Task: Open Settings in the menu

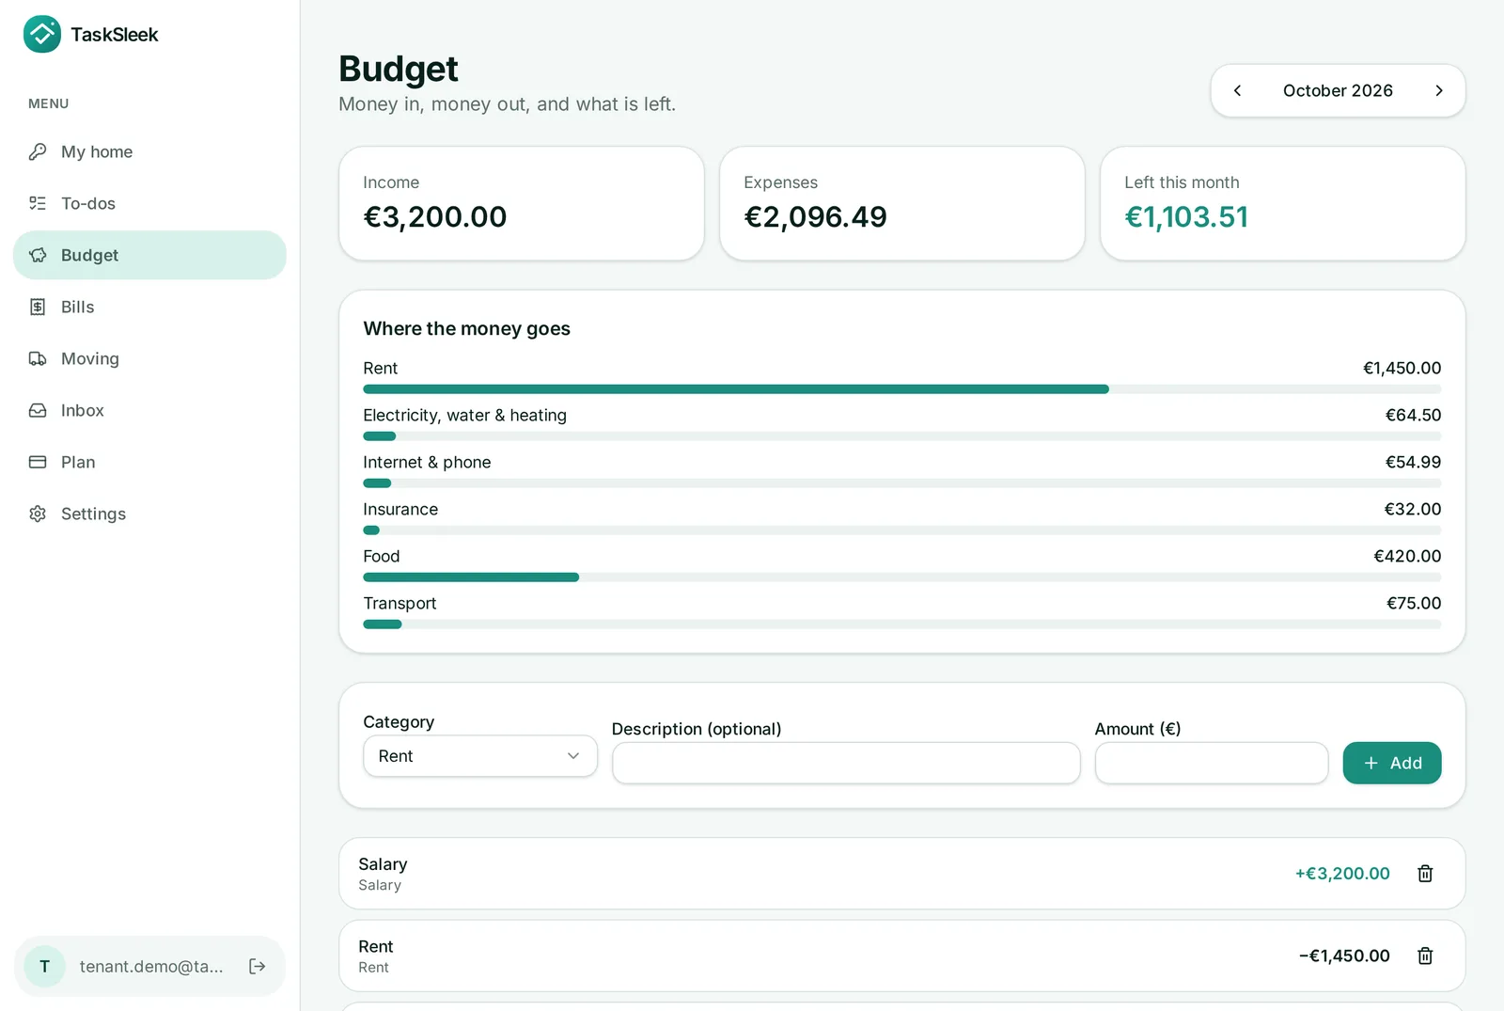Action: tap(149, 513)
